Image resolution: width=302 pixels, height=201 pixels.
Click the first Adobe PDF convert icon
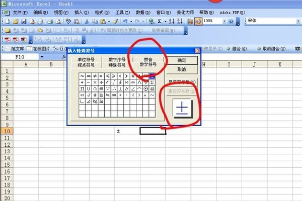click(x=8, y=40)
